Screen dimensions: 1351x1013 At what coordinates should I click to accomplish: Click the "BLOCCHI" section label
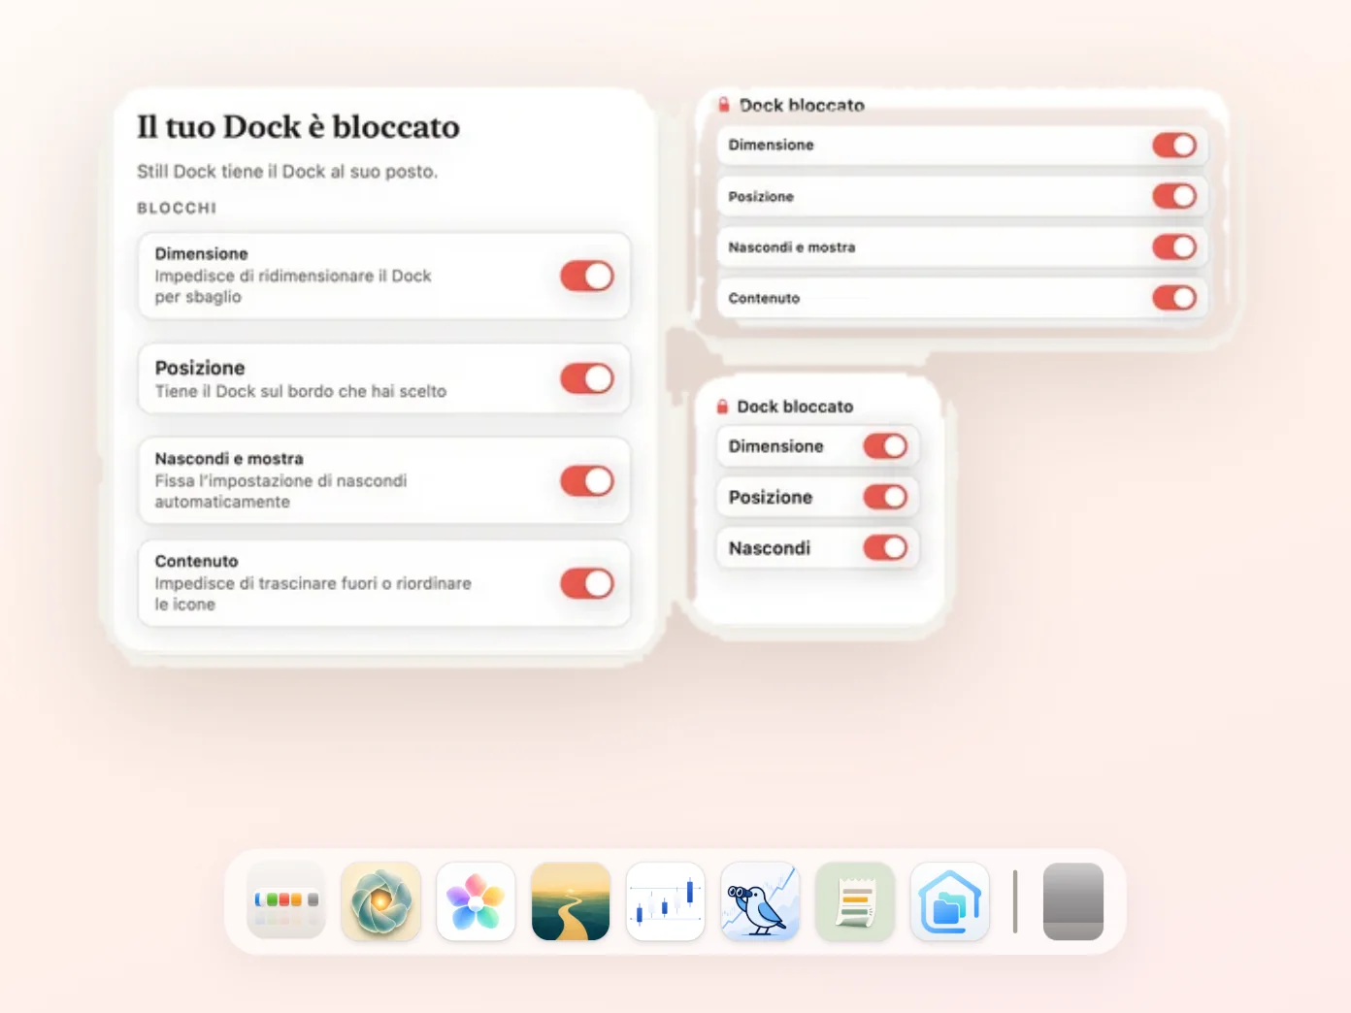[177, 208]
